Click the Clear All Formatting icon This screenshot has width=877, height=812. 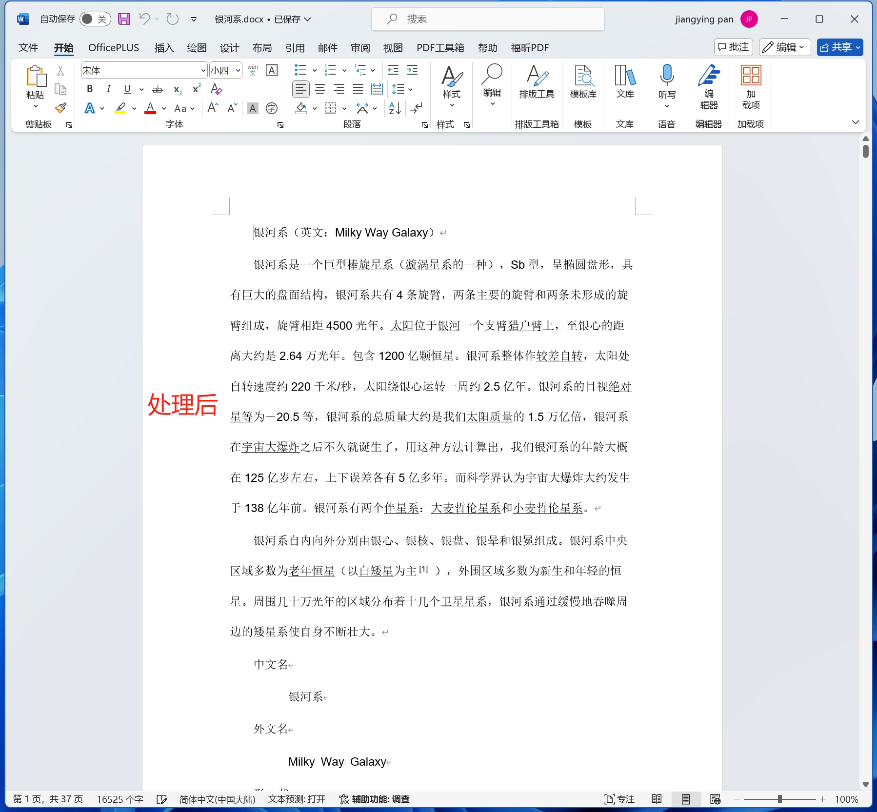[x=216, y=90]
